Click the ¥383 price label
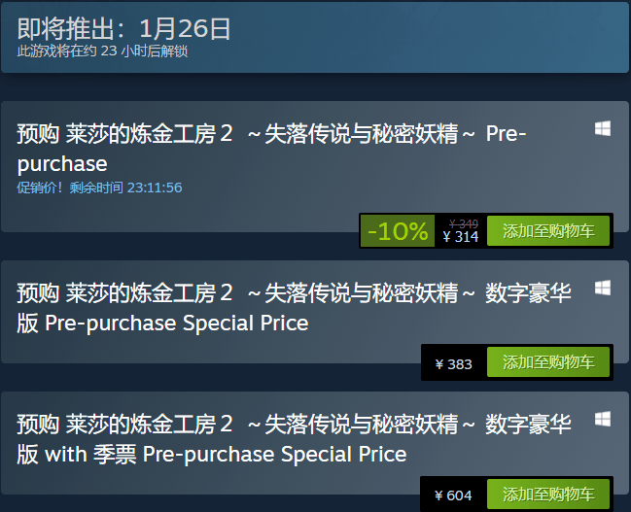631x512 pixels. tap(454, 364)
